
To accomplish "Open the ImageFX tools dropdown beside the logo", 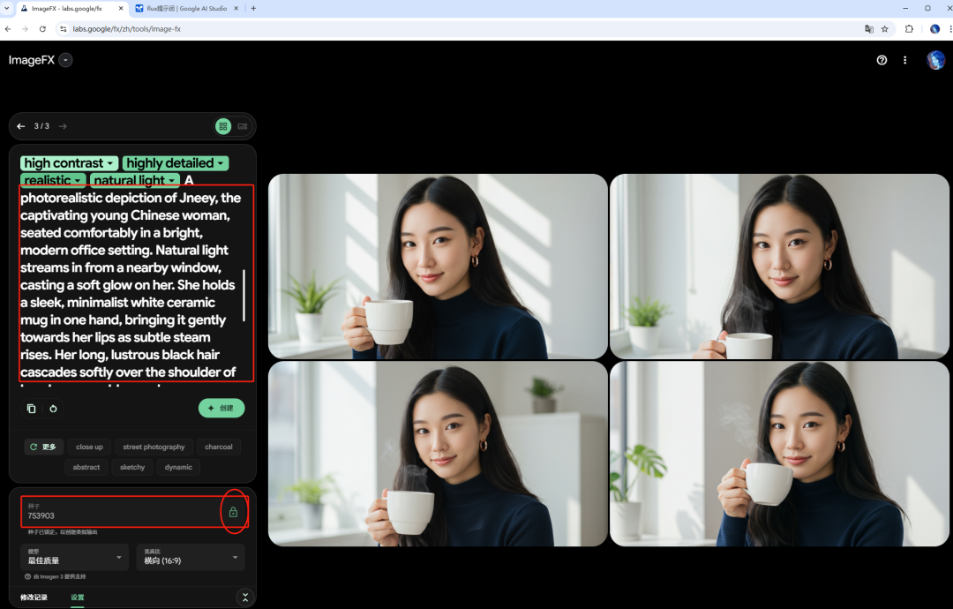I will pos(65,60).
